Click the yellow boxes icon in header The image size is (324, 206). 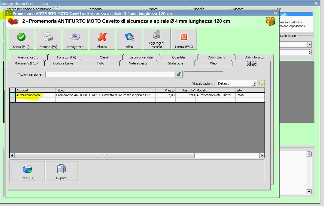pos(271,21)
